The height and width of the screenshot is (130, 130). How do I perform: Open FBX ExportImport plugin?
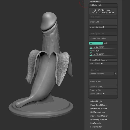pyautogui.click(x=98, y=112)
